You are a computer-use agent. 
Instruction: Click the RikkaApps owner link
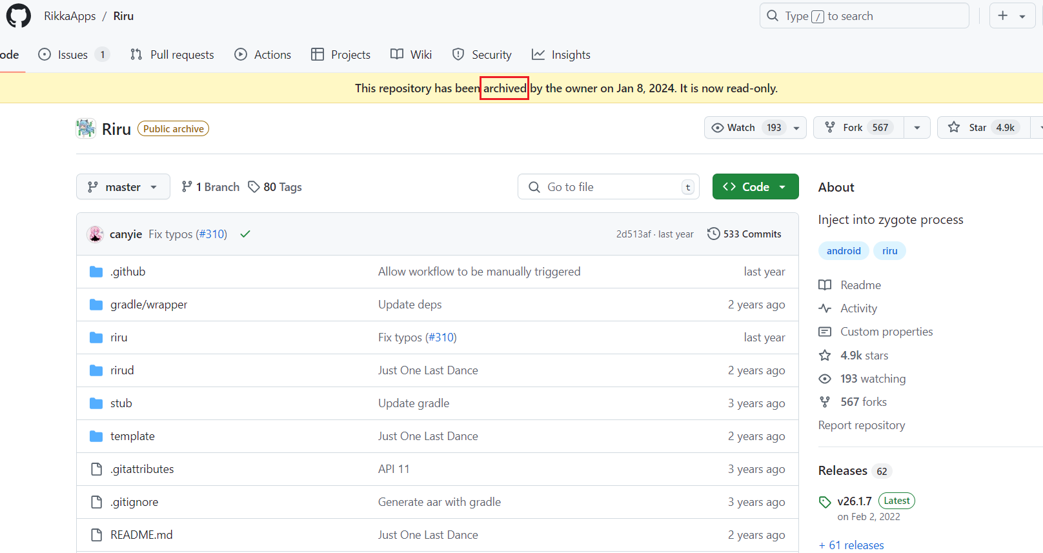70,16
